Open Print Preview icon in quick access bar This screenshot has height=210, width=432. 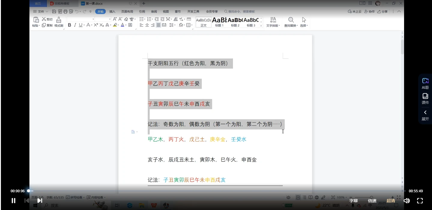(x=71, y=11)
